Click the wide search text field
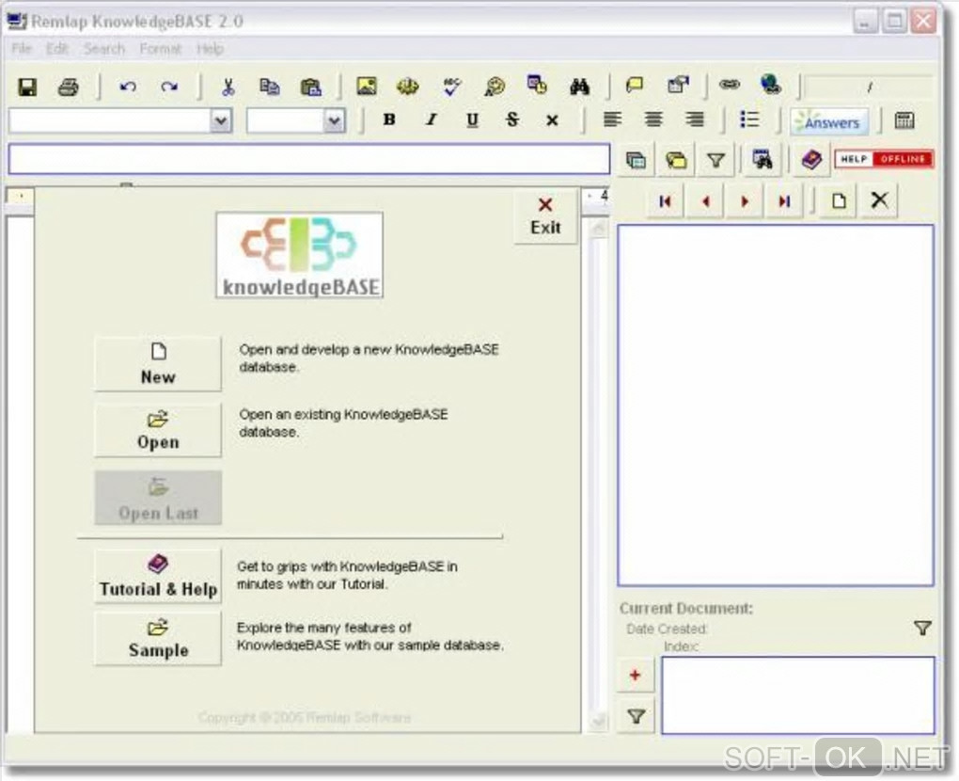Image resolution: width=959 pixels, height=781 pixels. (309, 159)
